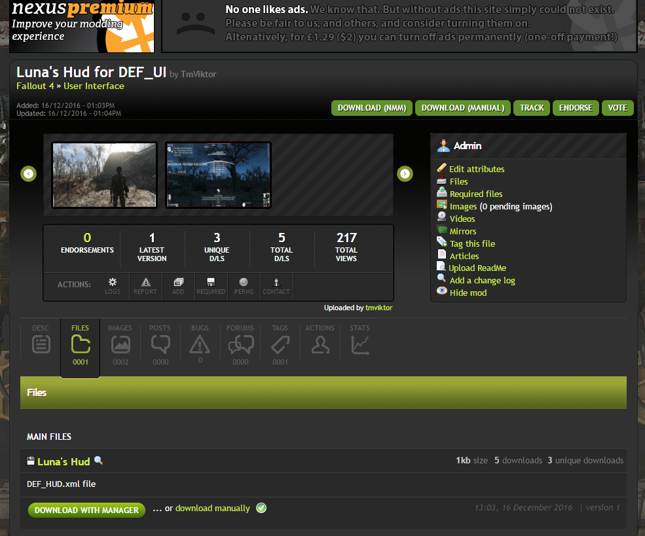This screenshot has width=645, height=536.
Task: Click the Contact icon in Actions
Action: click(276, 282)
